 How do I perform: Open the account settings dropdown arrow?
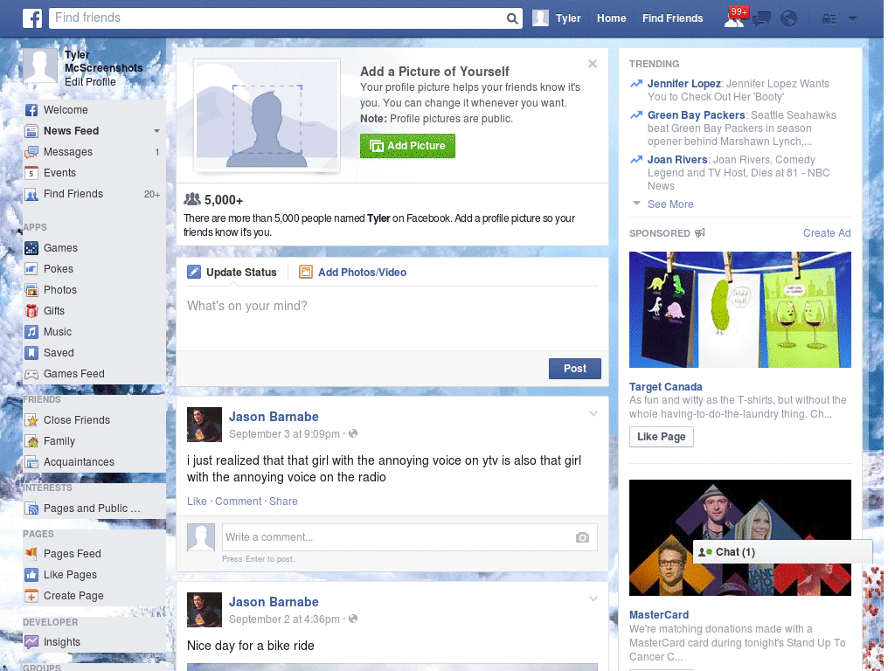click(x=852, y=18)
